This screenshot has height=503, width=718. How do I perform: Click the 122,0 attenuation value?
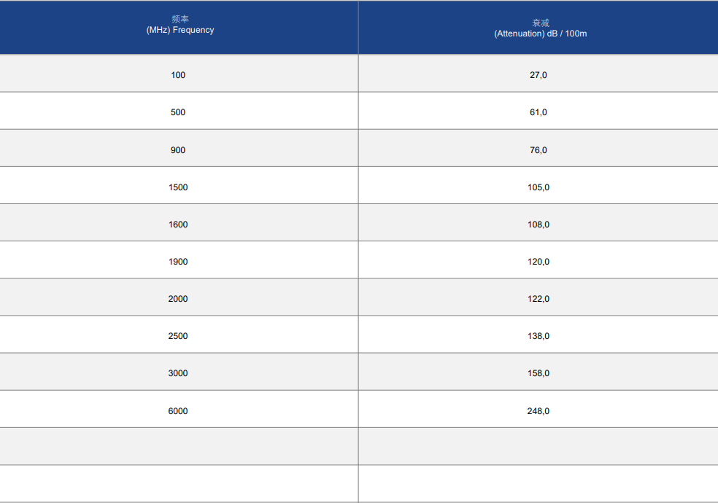pyautogui.click(x=538, y=299)
